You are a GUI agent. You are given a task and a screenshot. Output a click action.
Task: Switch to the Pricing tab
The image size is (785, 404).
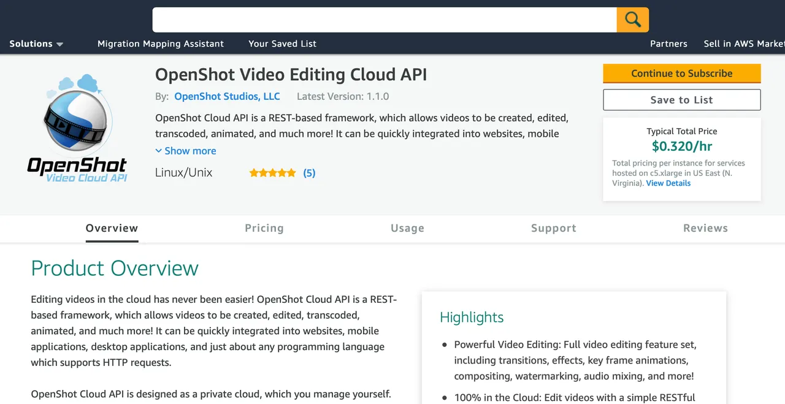(264, 228)
